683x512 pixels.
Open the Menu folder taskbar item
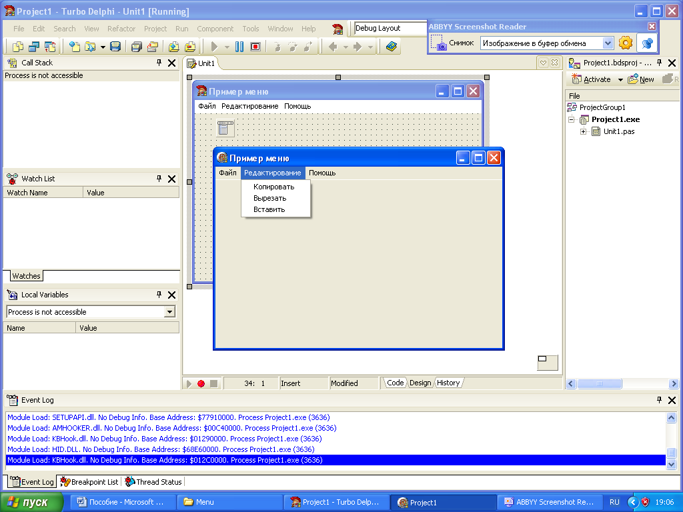(x=229, y=502)
